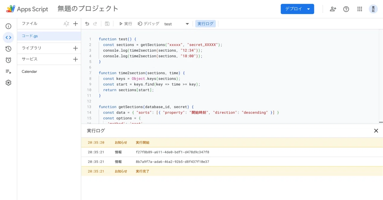The width and height of the screenshot is (383, 200).
Task: Click the 実行ログ panel title
Action: pyautogui.click(x=96, y=131)
